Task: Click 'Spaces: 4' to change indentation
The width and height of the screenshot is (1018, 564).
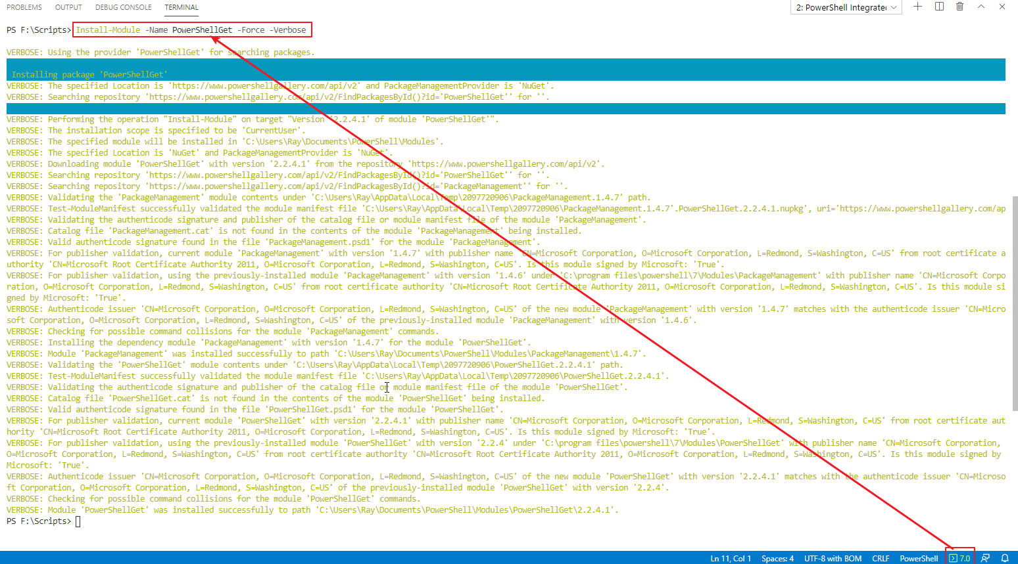Action: tap(777, 558)
